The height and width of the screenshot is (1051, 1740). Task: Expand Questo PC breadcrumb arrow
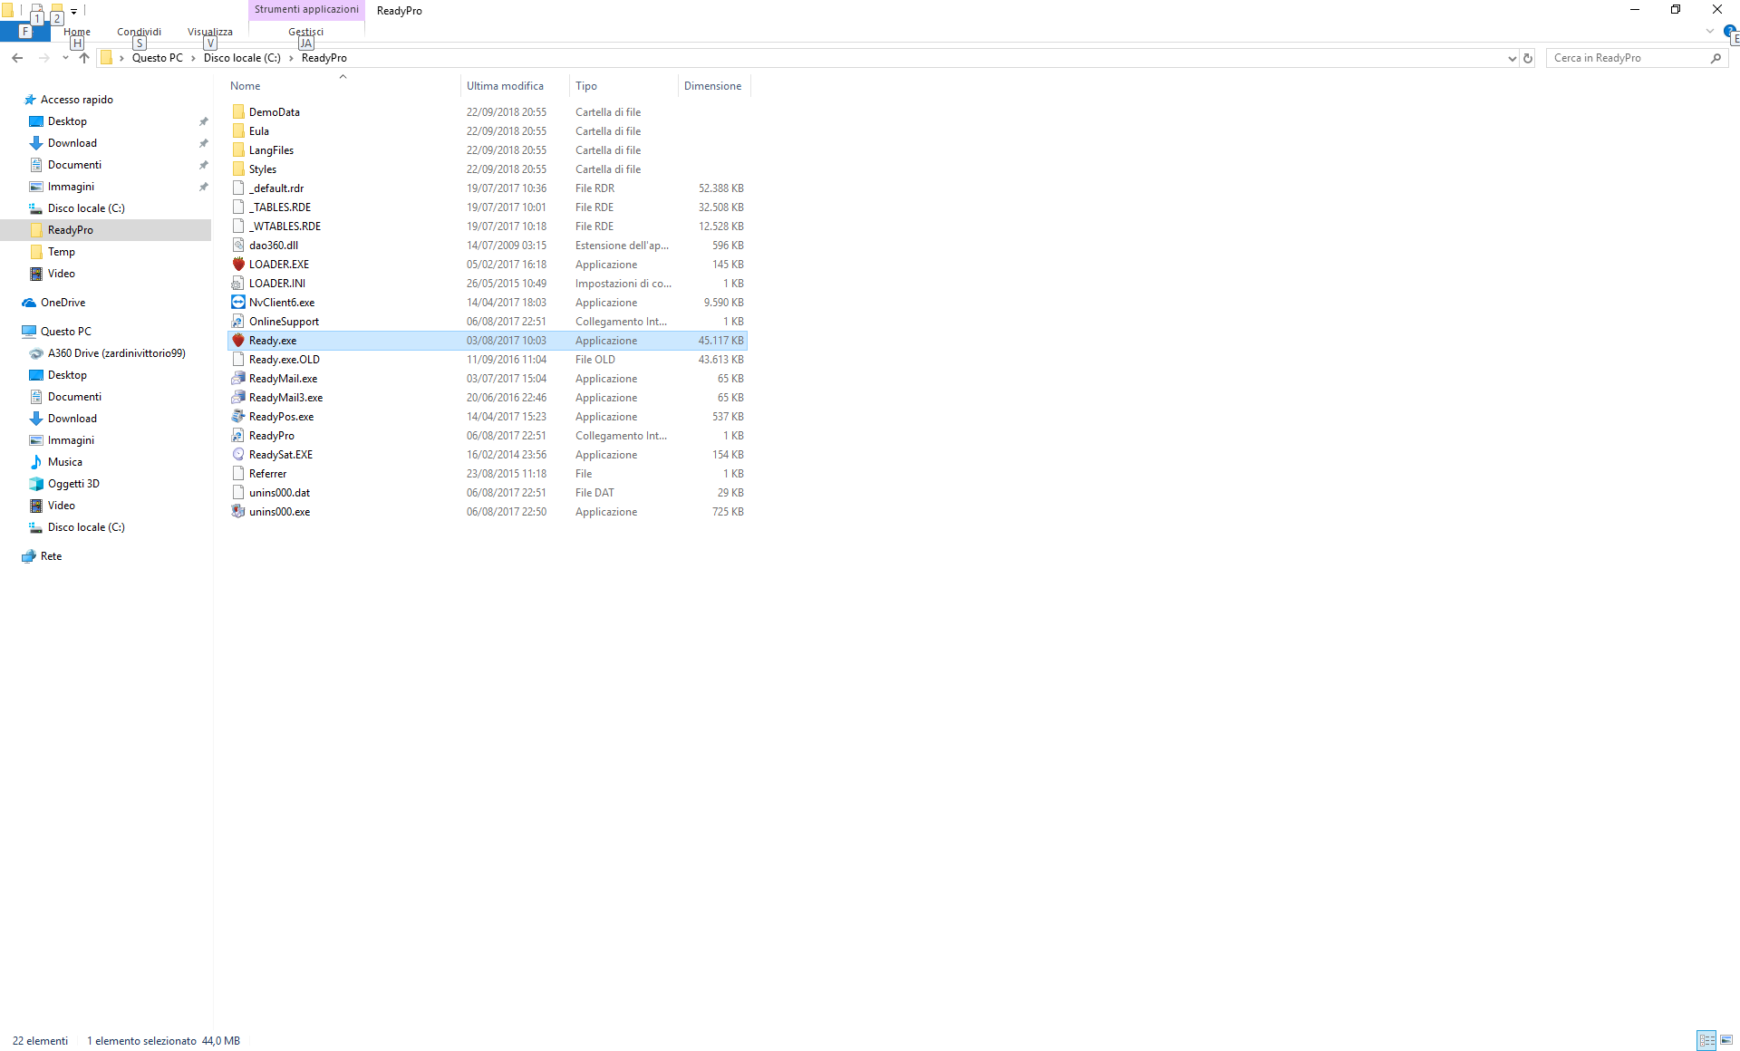coord(193,58)
